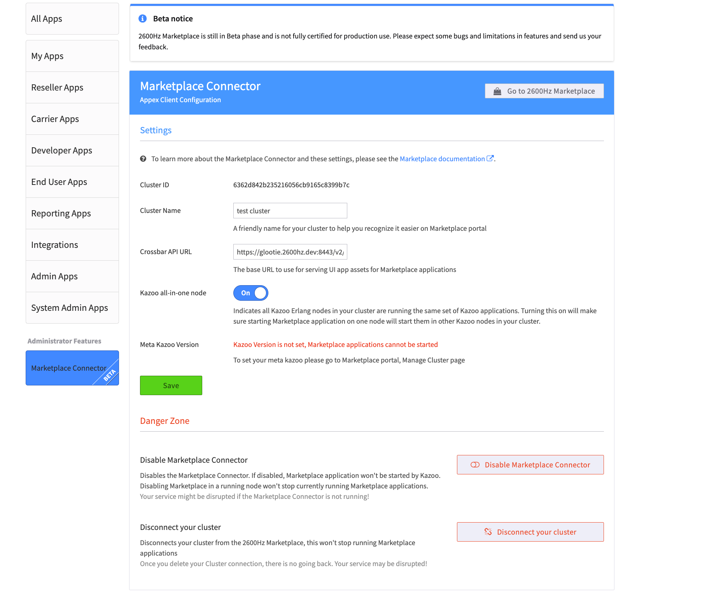This screenshot has width=707, height=603.
Task: Switch to Developer Apps list
Action: point(72,150)
